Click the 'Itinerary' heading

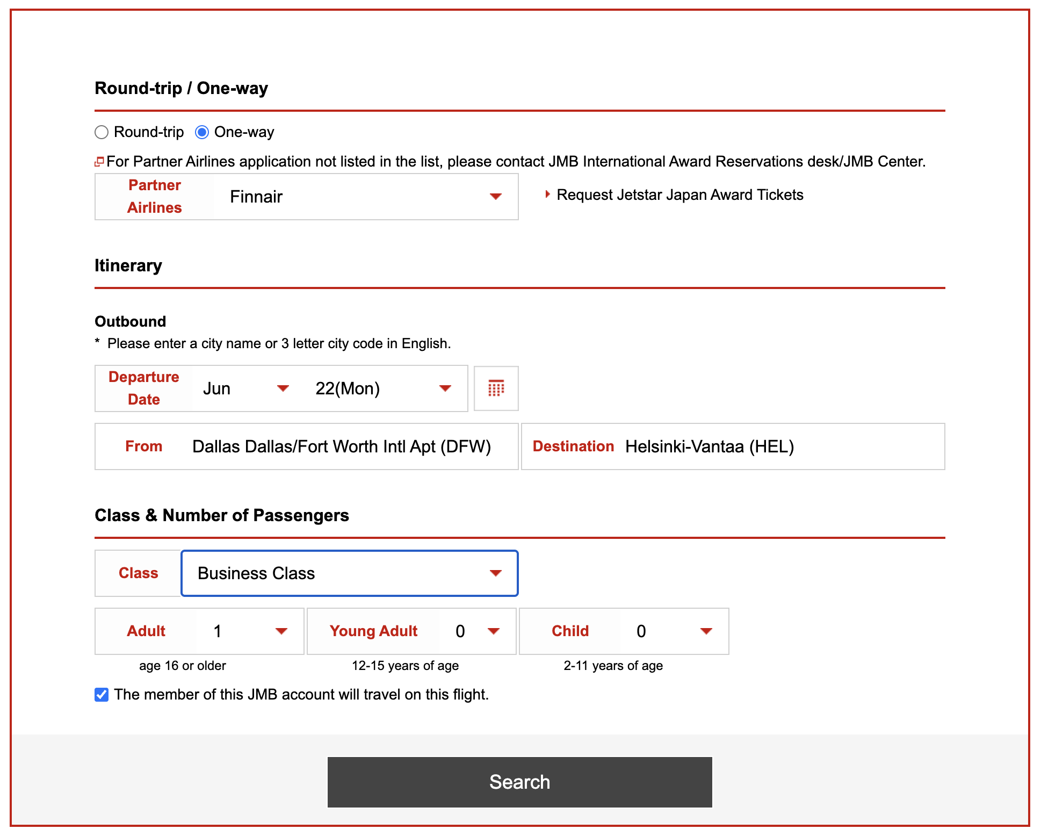tap(128, 266)
